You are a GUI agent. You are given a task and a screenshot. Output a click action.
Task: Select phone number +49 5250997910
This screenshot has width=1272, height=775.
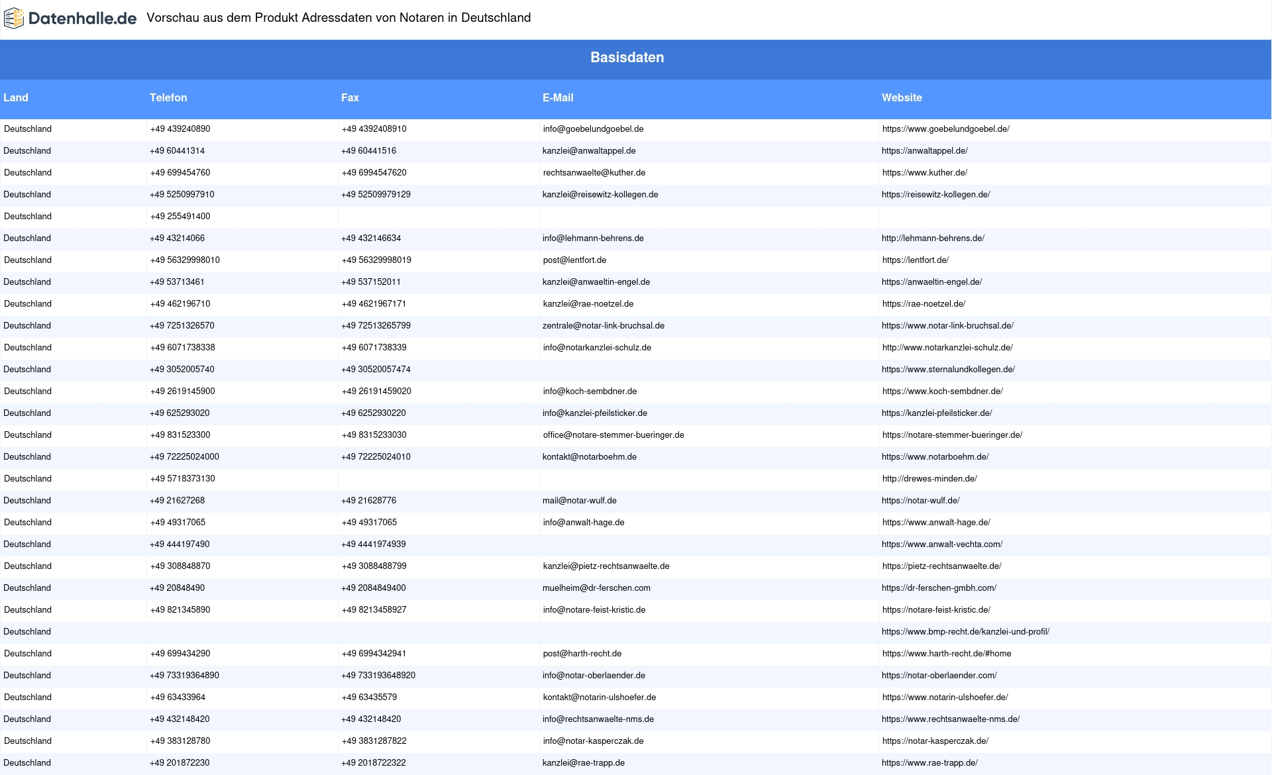(x=182, y=195)
